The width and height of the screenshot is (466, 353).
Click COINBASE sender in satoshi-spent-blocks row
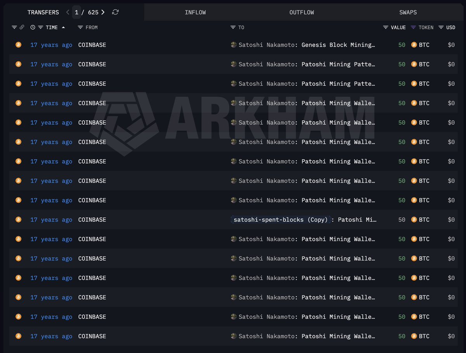point(92,220)
